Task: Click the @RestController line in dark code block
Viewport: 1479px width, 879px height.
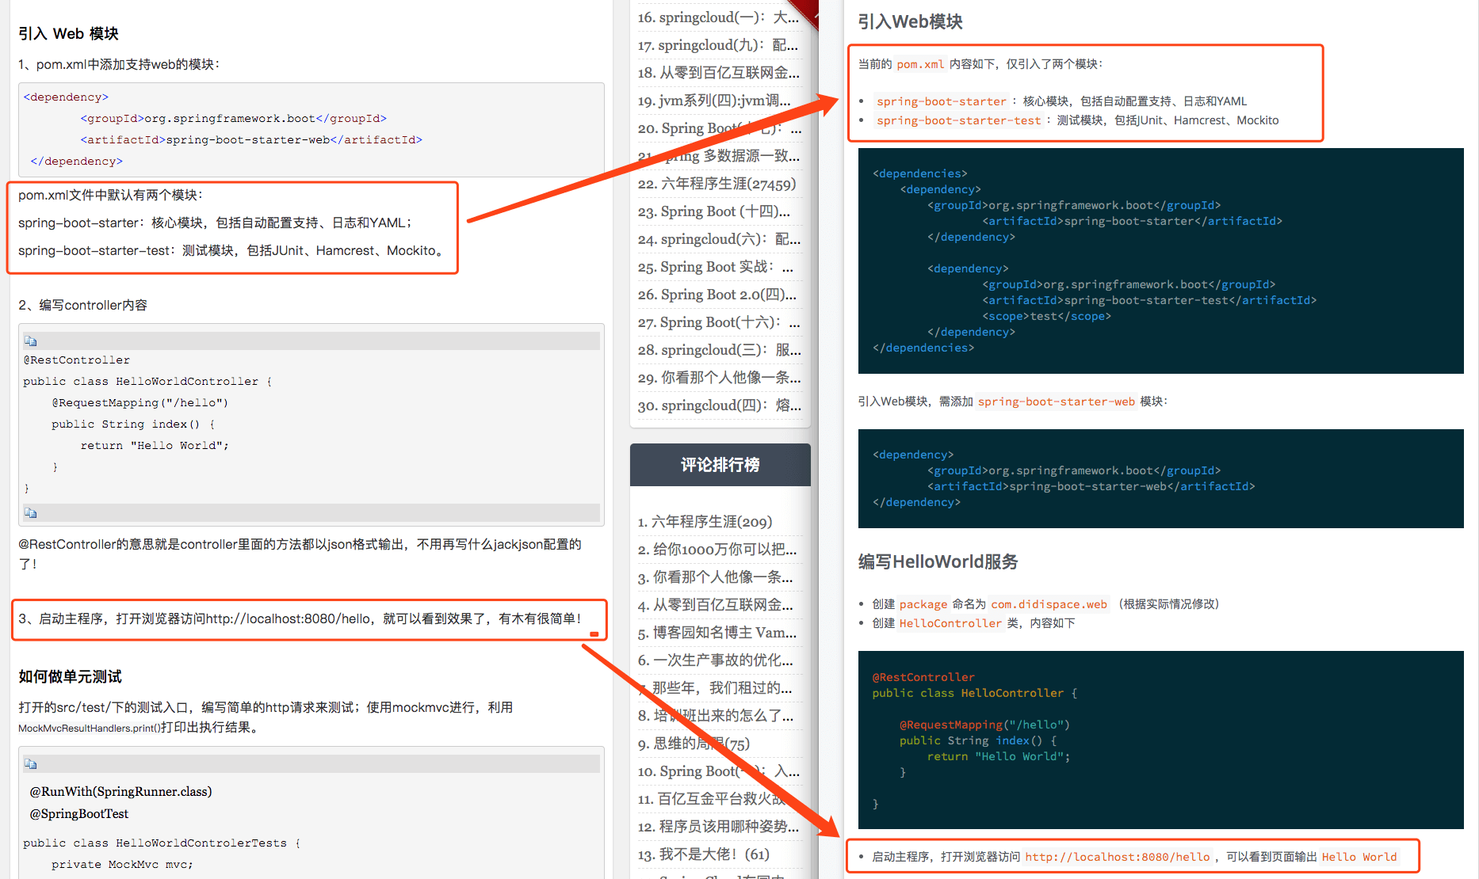Action: [923, 677]
